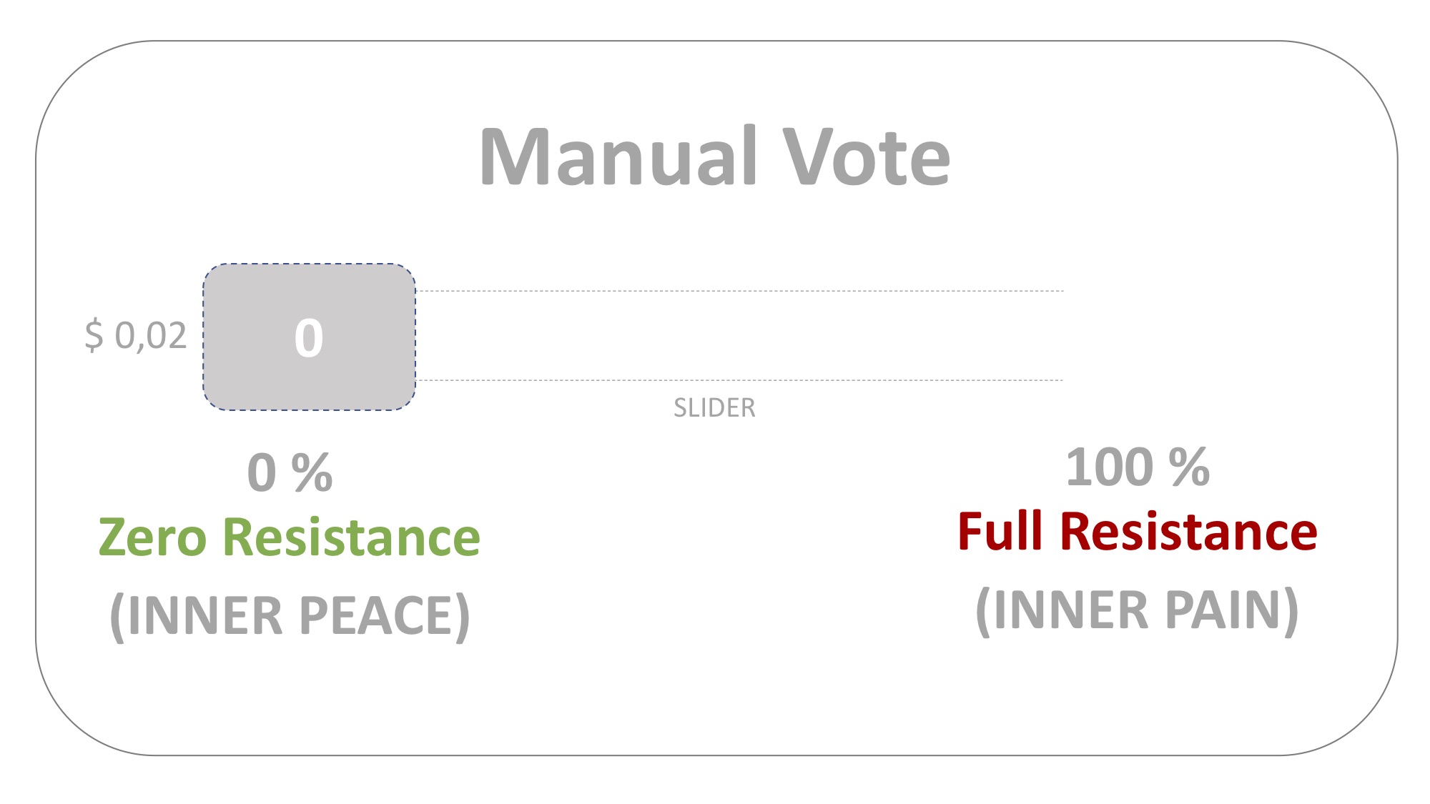Select the "$ 0,02" amount label
Image resolution: width=1430 pixels, height=804 pixels.
pos(136,335)
